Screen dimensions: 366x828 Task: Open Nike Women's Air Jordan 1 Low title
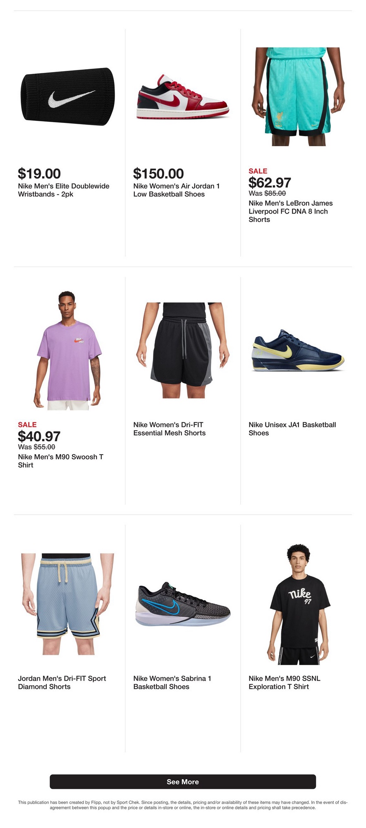[x=177, y=190]
